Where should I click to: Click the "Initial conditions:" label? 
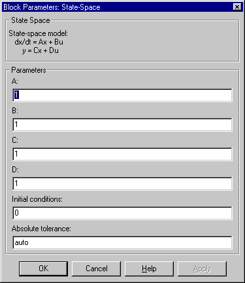click(x=37, y=199)
